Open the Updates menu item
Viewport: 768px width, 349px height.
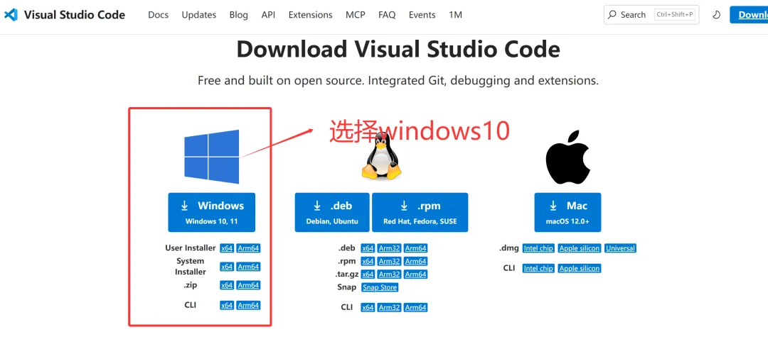coord(199,15)
